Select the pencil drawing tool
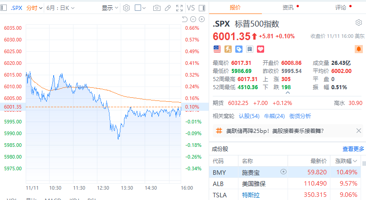Image resolution: width=366 pixels, height=200 pixels. tap(168, 8)
